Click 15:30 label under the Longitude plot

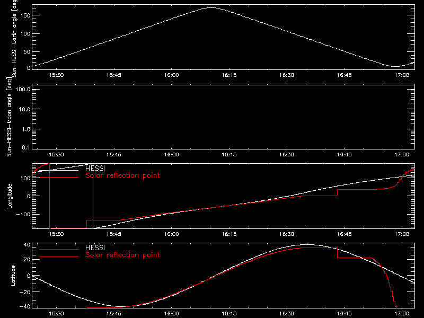click(56, 234)
